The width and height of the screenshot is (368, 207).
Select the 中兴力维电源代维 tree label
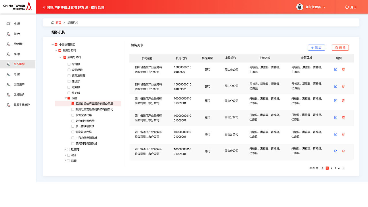click(87, 138)
